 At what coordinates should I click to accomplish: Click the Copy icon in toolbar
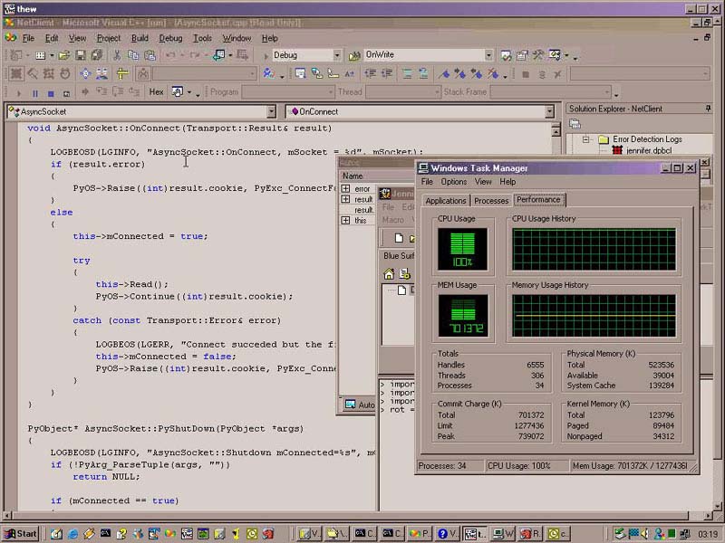pyautogui.click(x=133, y=55)
